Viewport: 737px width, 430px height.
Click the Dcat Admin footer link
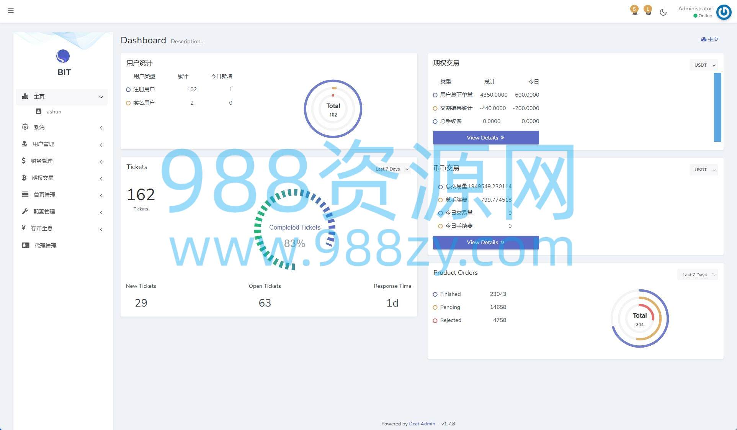pos(422,424)
